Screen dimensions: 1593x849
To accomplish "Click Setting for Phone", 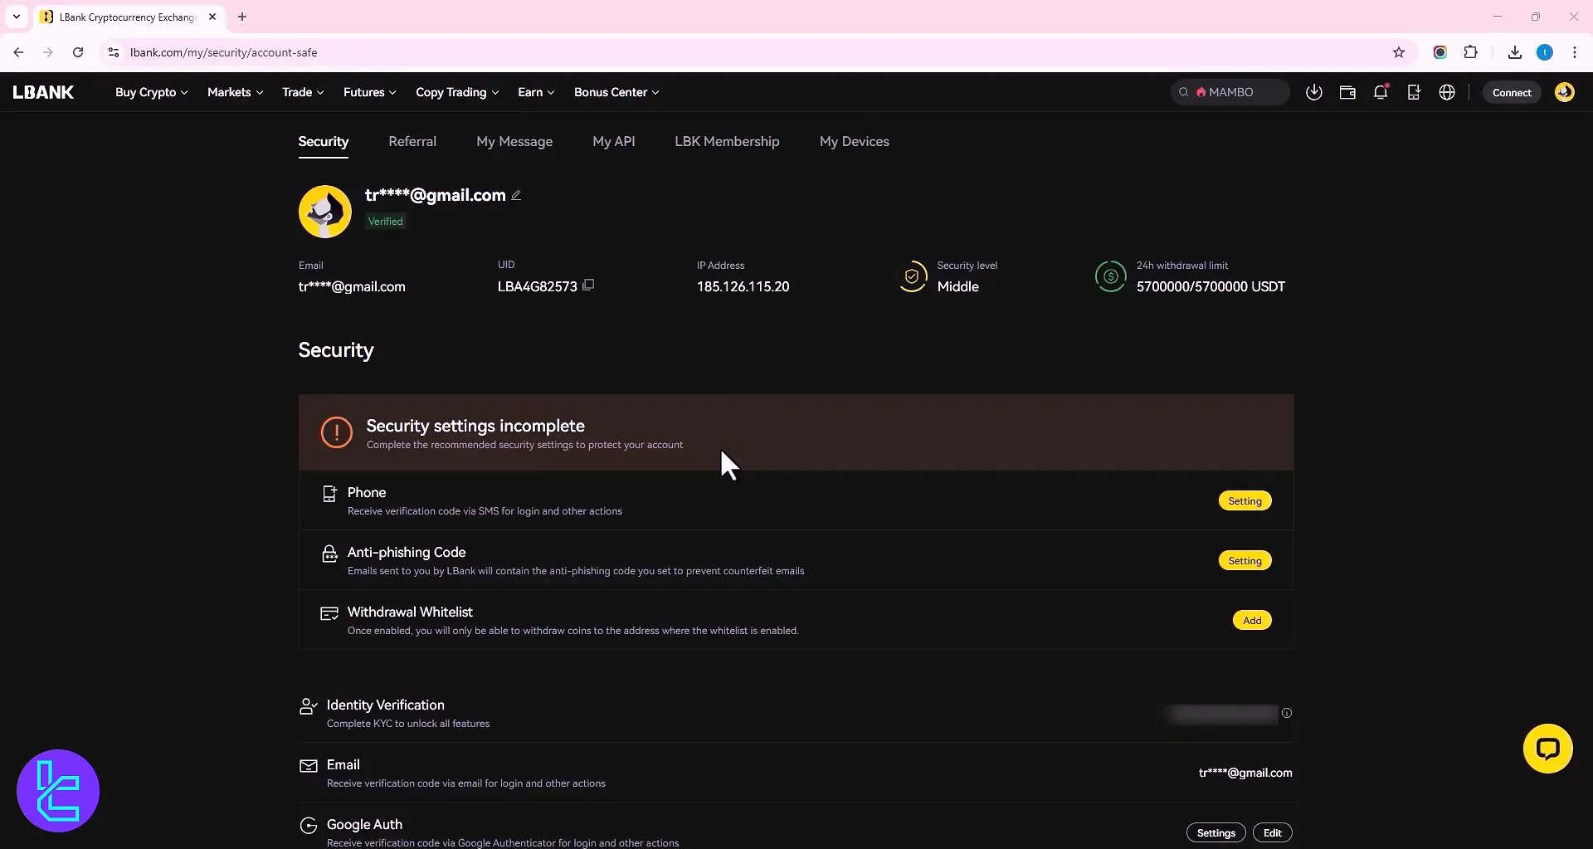I will click(1245, 500).
